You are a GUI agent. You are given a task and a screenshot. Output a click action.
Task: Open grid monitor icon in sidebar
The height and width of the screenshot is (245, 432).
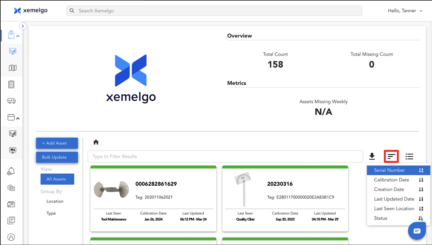pyautogui.click(x=13, y=150)
